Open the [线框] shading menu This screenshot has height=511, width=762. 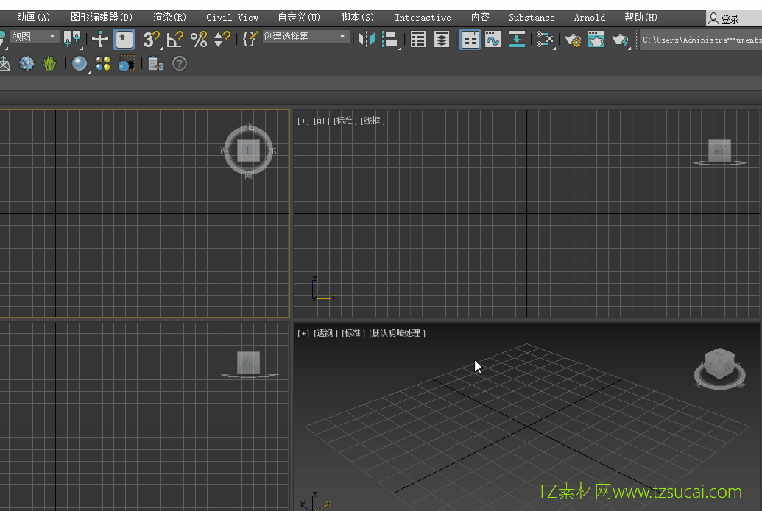coord(373,121)
